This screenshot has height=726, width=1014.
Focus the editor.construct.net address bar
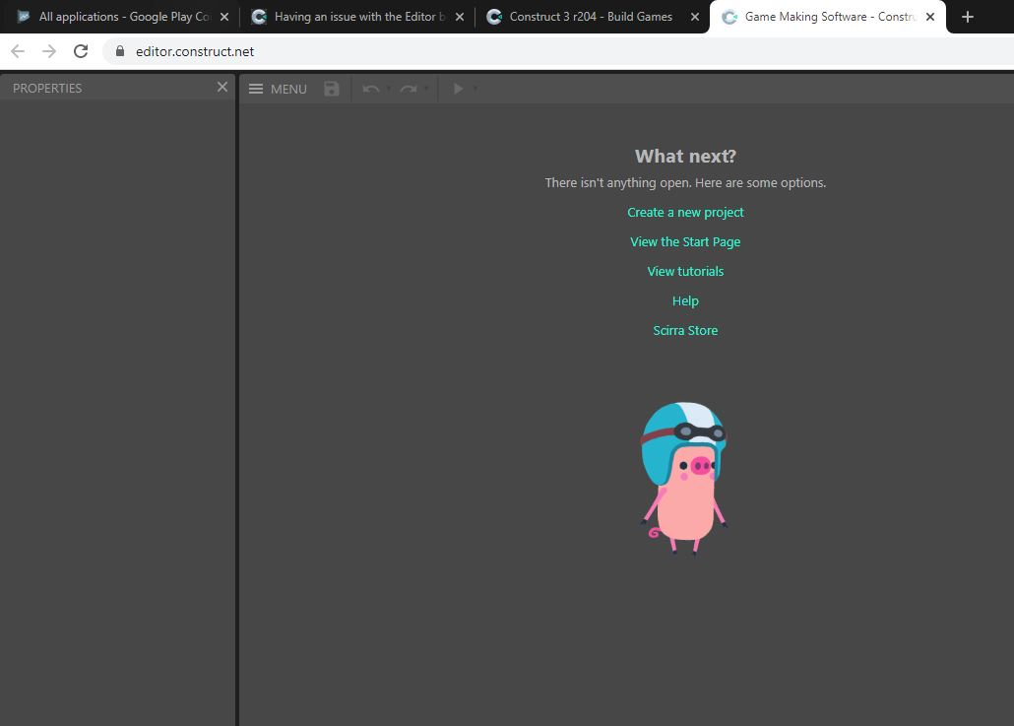pyautogui.click(x=557, y=51)
